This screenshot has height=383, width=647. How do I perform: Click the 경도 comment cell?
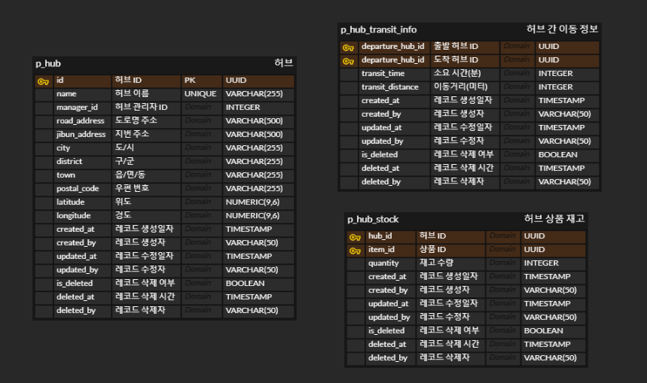pos(146,217)
